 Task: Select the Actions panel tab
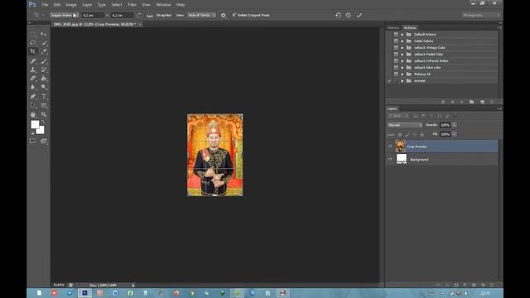click(410, 27)
